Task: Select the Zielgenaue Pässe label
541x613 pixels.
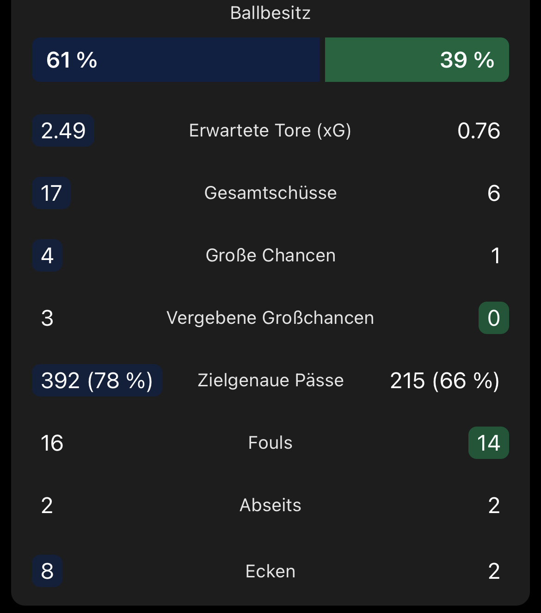Action: point(270,380)
